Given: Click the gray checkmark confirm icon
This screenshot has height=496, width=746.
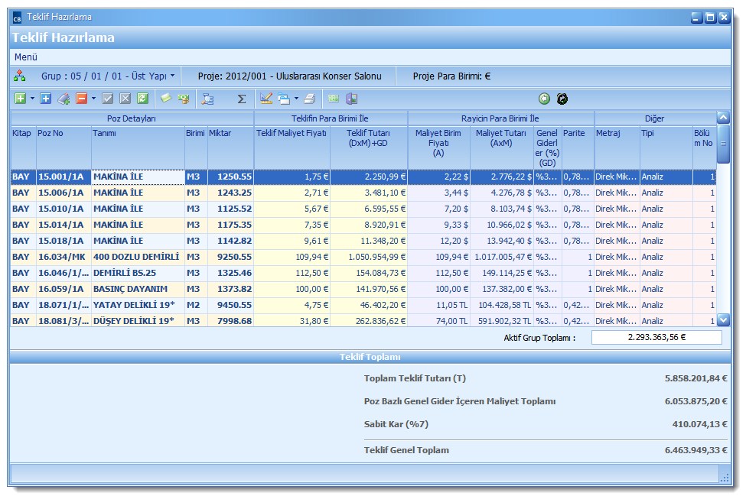Looking at the screenshot, I should tap(108, 99).
